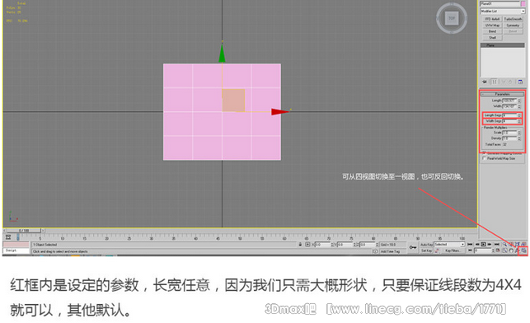Click the time slider left arrow

(x=4, y=231)
